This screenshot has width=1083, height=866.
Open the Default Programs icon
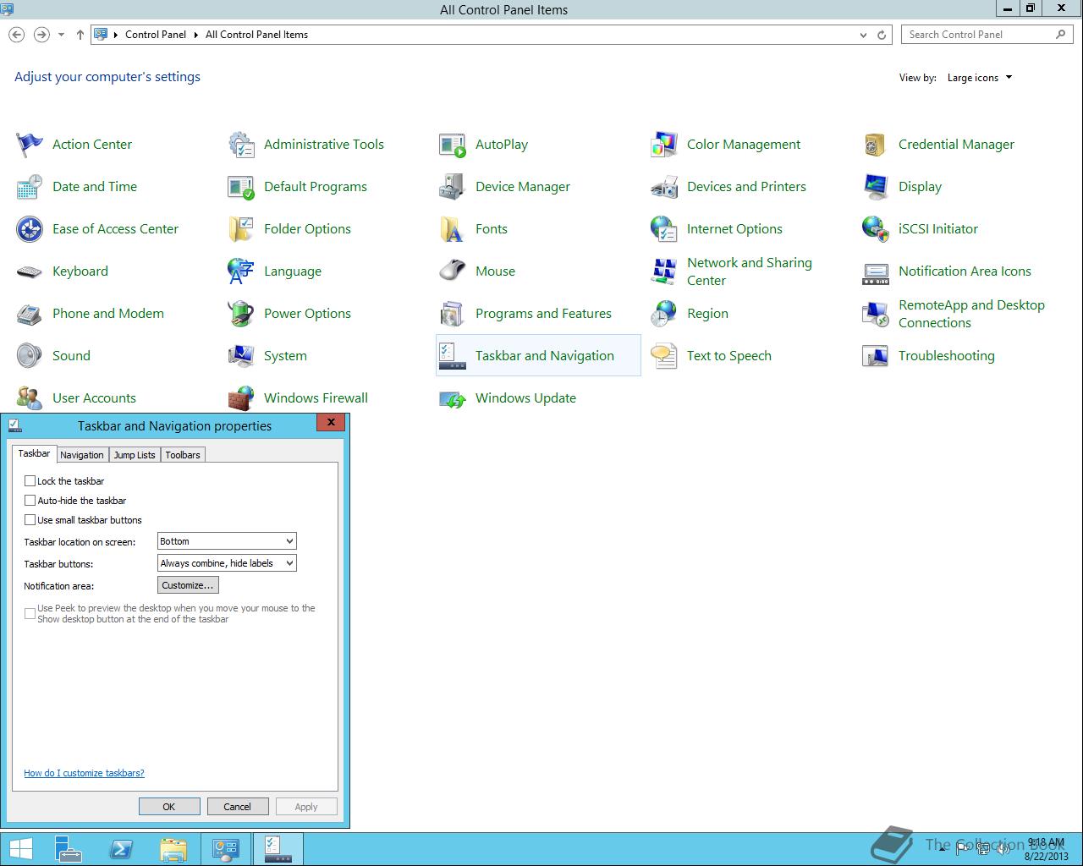(x=241, y=187)
